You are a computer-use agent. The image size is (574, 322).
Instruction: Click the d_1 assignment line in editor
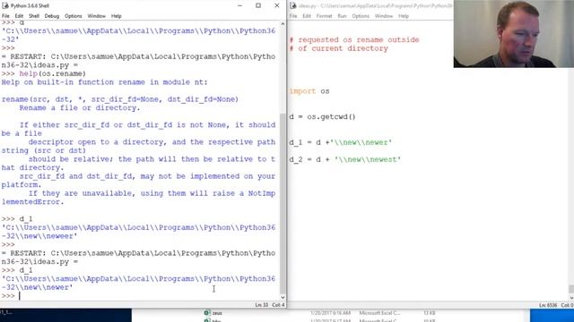(341, 142)
